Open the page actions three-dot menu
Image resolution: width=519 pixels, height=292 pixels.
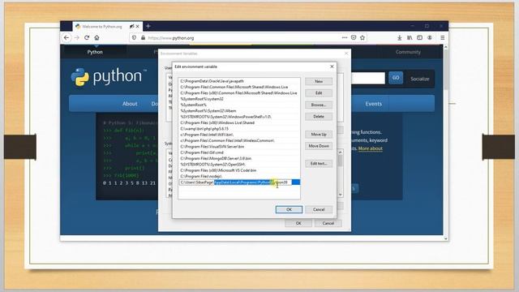click(x=345, y=38)
